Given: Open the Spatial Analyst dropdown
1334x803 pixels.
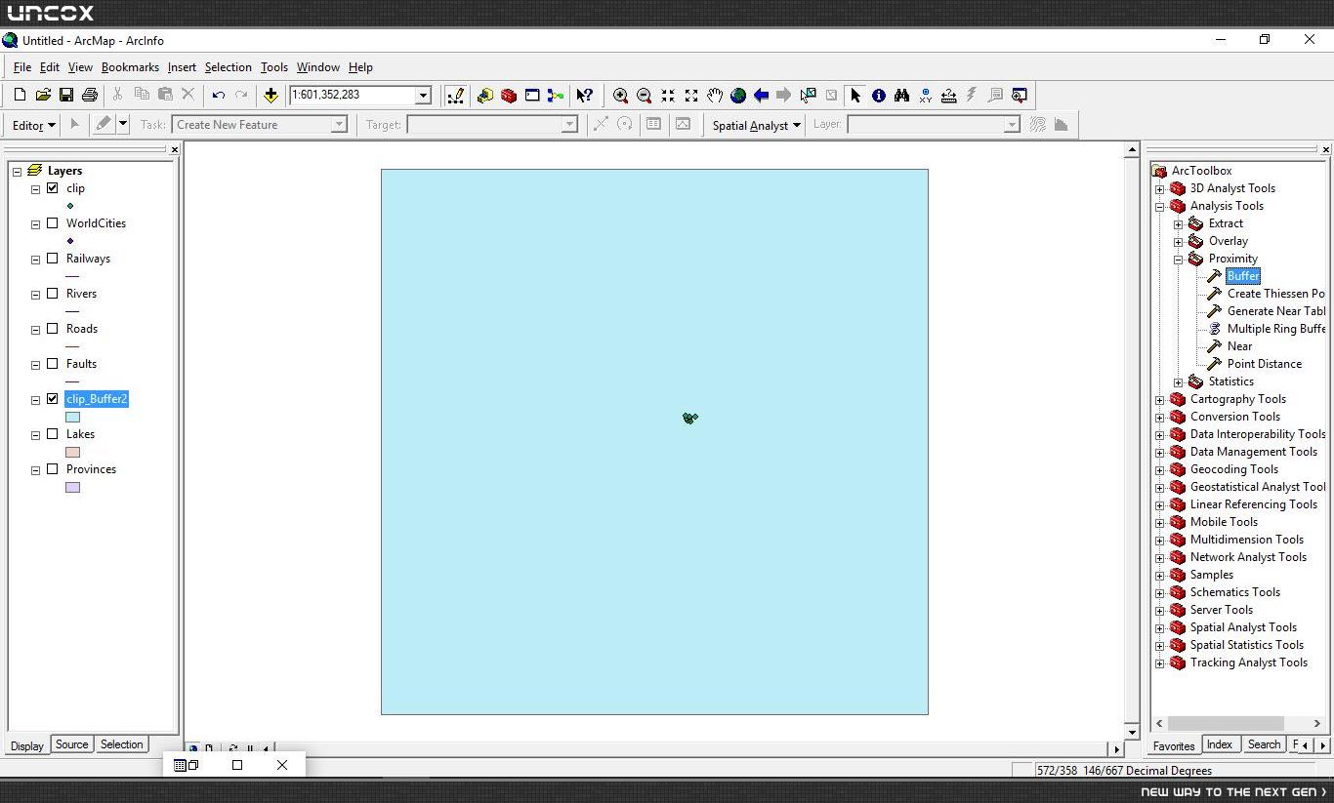Looking at the screenshot, I should point(756,125).
